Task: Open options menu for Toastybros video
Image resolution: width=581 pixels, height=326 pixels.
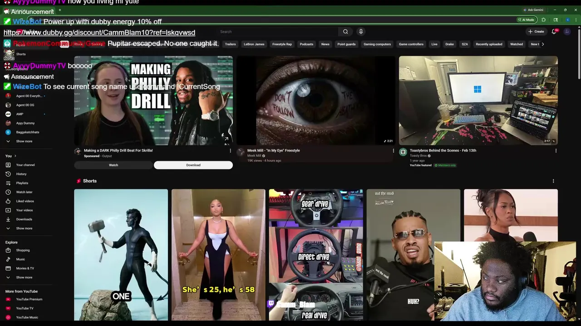Action: click(556, 151)
